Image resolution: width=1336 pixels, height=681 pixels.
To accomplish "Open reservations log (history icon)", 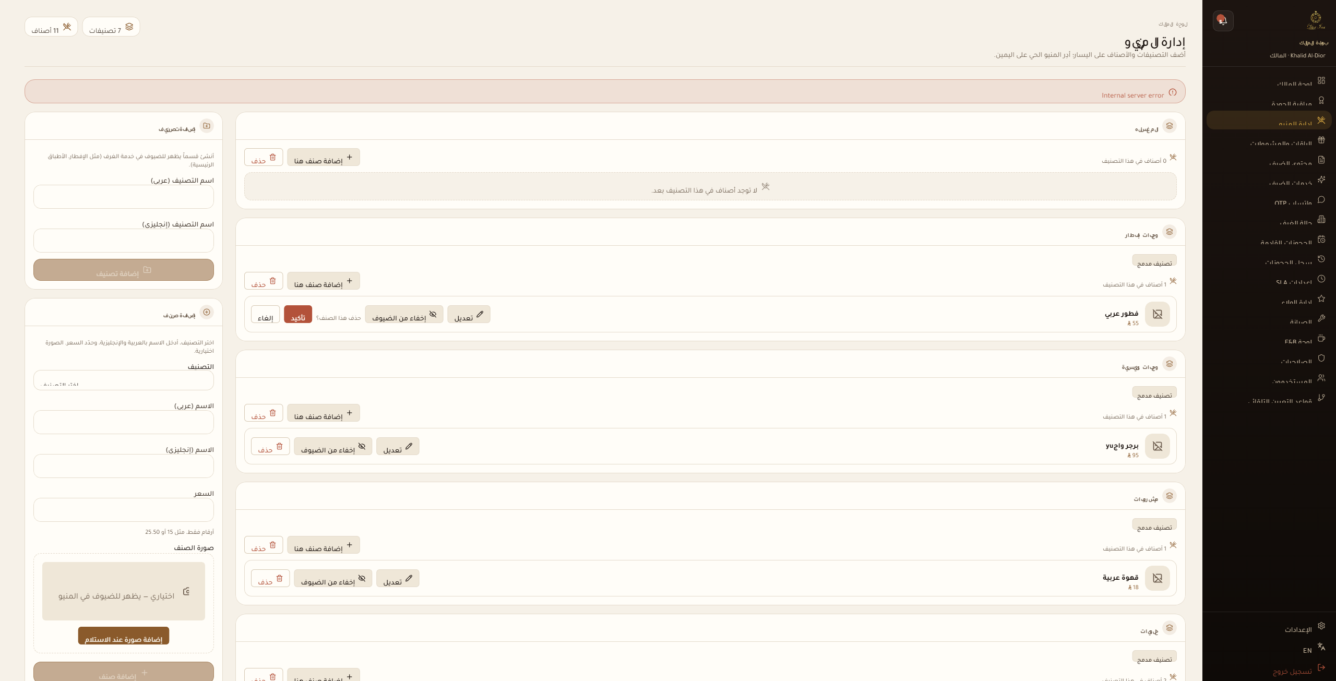I will click(x=1269, y=259).
